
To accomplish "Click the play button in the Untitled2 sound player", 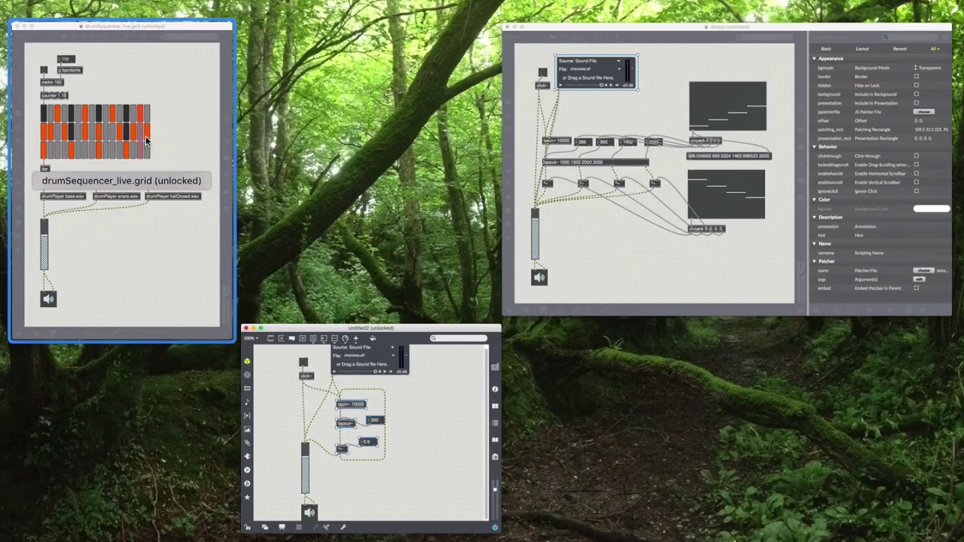I will (334, 371).
